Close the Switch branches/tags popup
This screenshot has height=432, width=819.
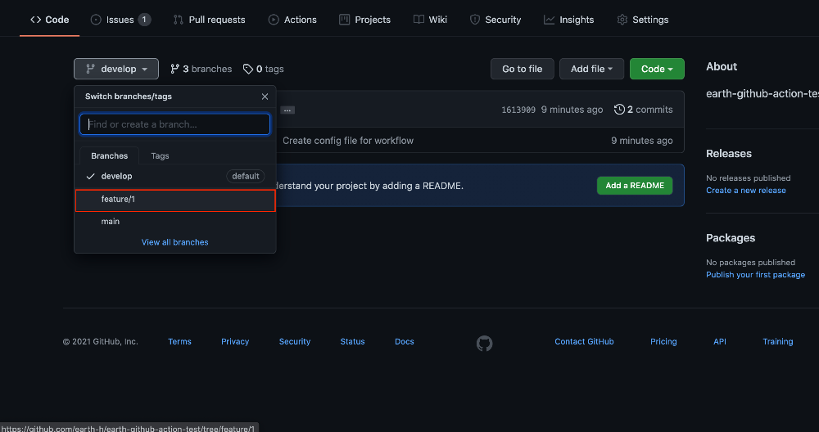click(265, 97)
